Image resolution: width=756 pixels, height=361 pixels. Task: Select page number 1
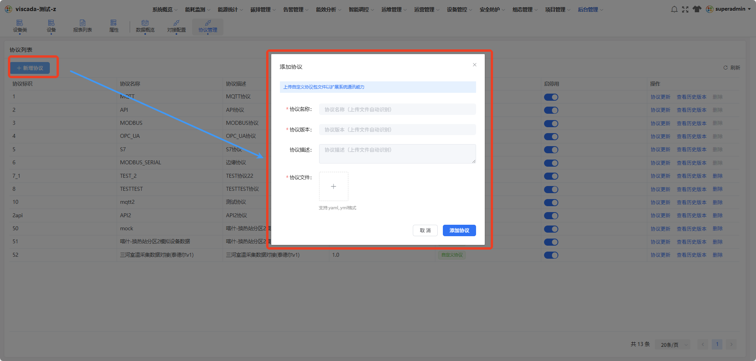717,344
